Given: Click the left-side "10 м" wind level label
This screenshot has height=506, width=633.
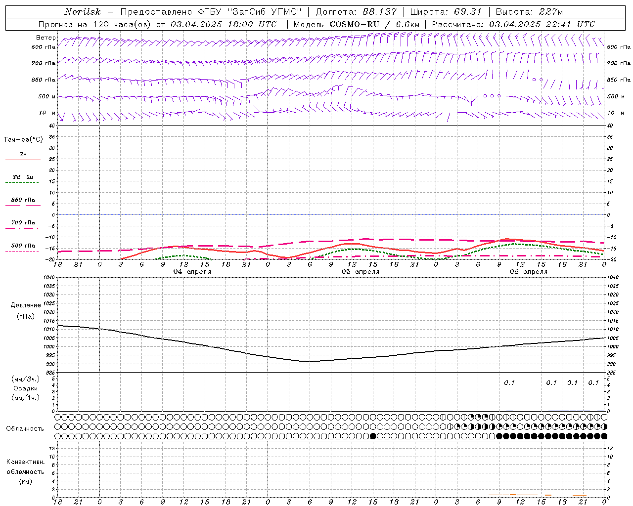Looking at the screenshot, I should click(x=47, y=113).
